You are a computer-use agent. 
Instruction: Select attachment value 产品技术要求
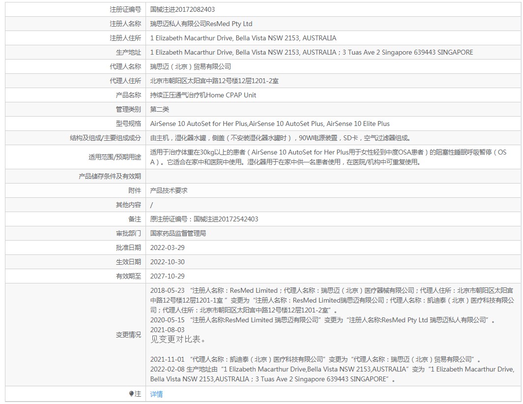(169, 190)
